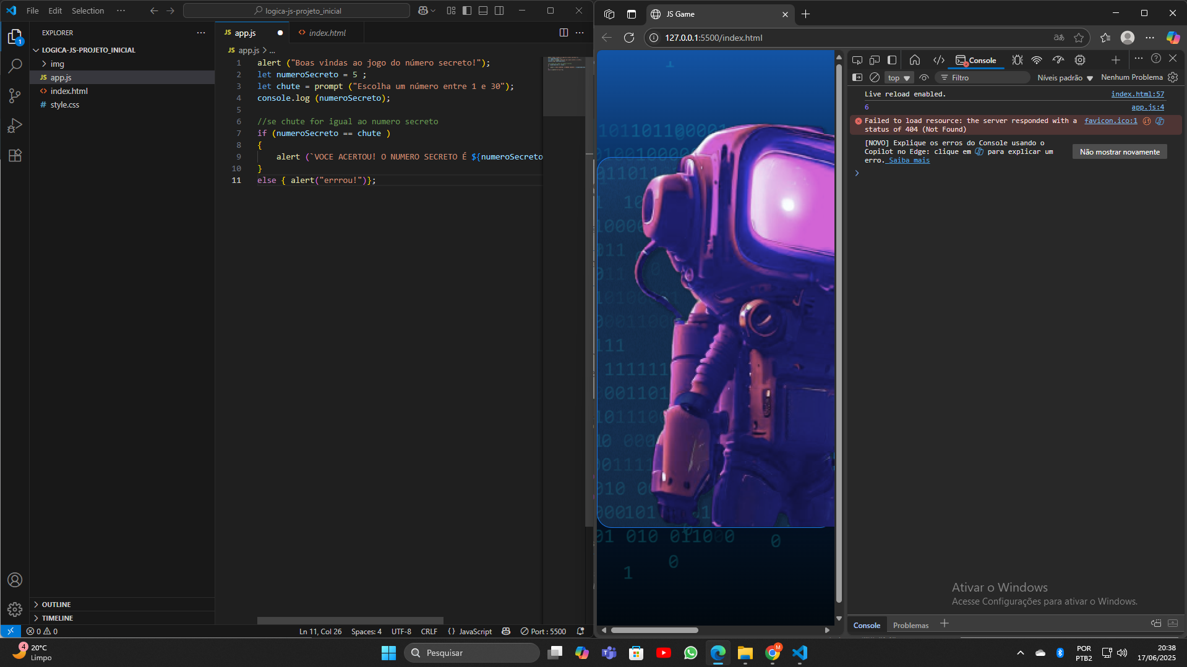The image size is (1187, 667).
Task: Toggle the Live Server Port: 5500 status
Action: click(543, 631)
